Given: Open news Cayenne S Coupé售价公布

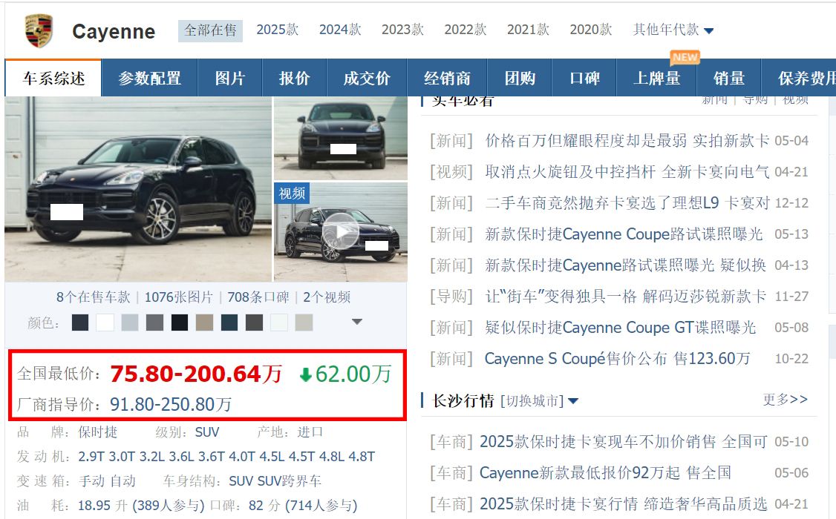Looking at the screenshot, I should click(618, 358).
